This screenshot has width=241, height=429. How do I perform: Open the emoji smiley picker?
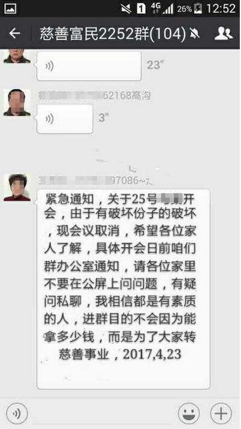[189, 413]
